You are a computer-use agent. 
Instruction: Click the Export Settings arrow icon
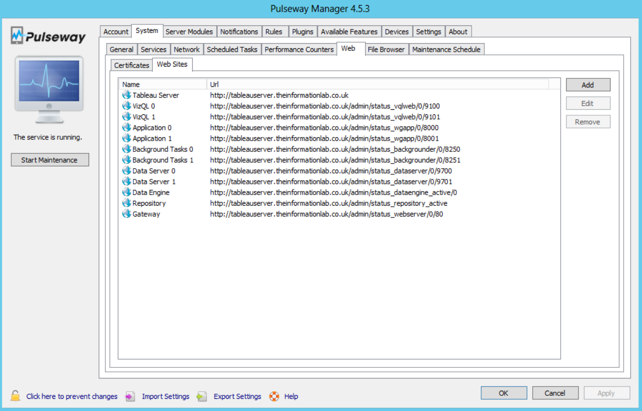coord(202,396)
